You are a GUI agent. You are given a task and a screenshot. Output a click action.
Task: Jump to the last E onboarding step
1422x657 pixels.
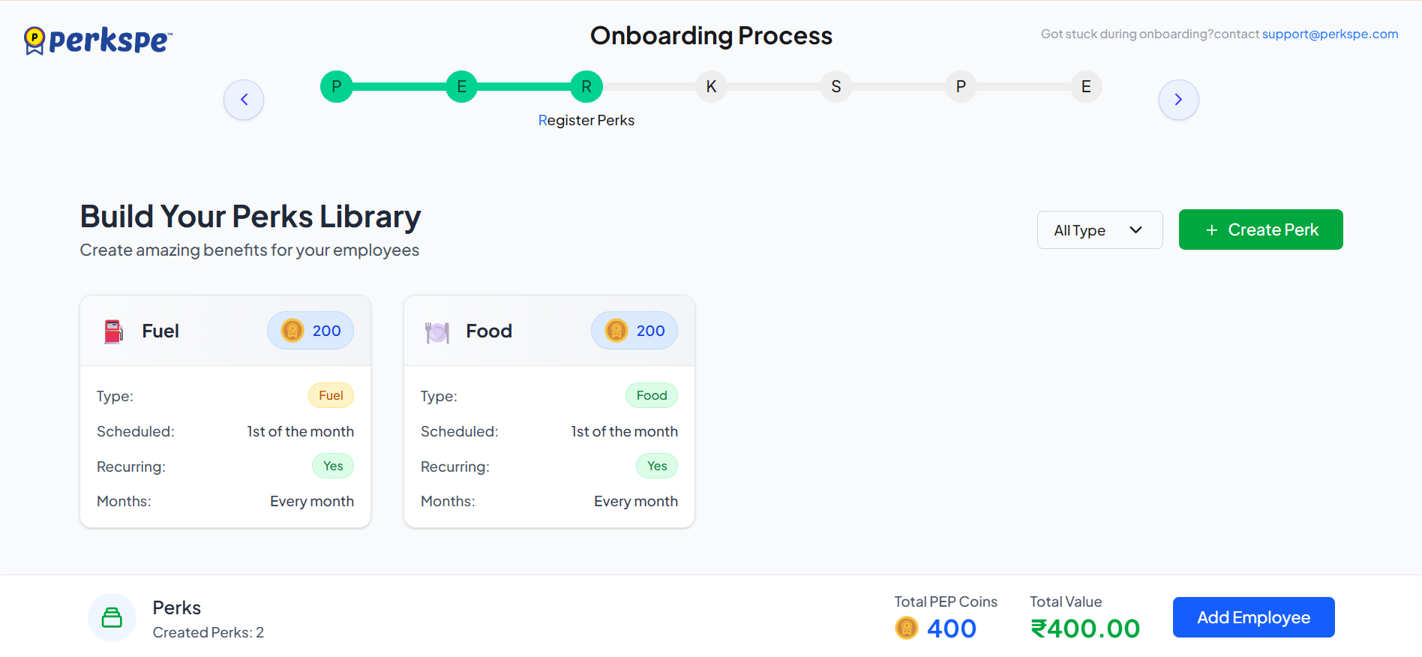click(x=1086, y=87)
